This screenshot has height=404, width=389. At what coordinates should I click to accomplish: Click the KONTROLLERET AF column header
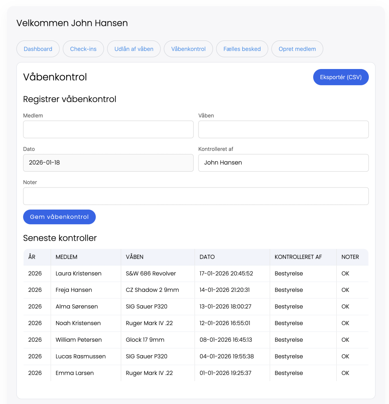coord(298,257)
